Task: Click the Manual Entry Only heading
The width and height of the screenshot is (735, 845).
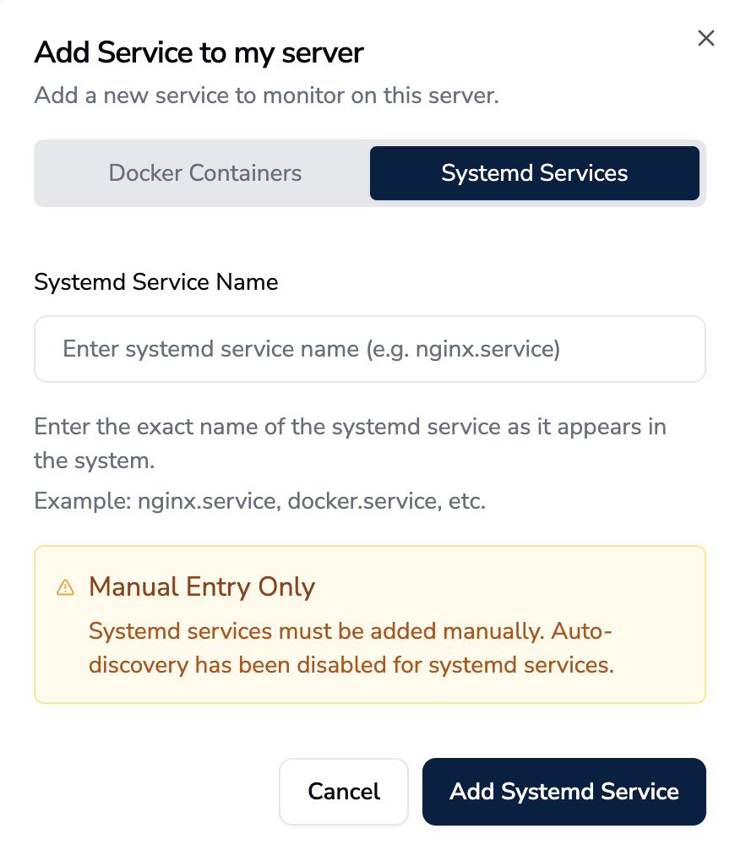Action: point(202,586)
